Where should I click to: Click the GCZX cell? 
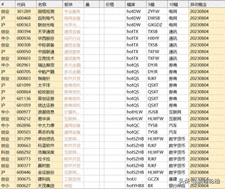(x=153, y=179)
